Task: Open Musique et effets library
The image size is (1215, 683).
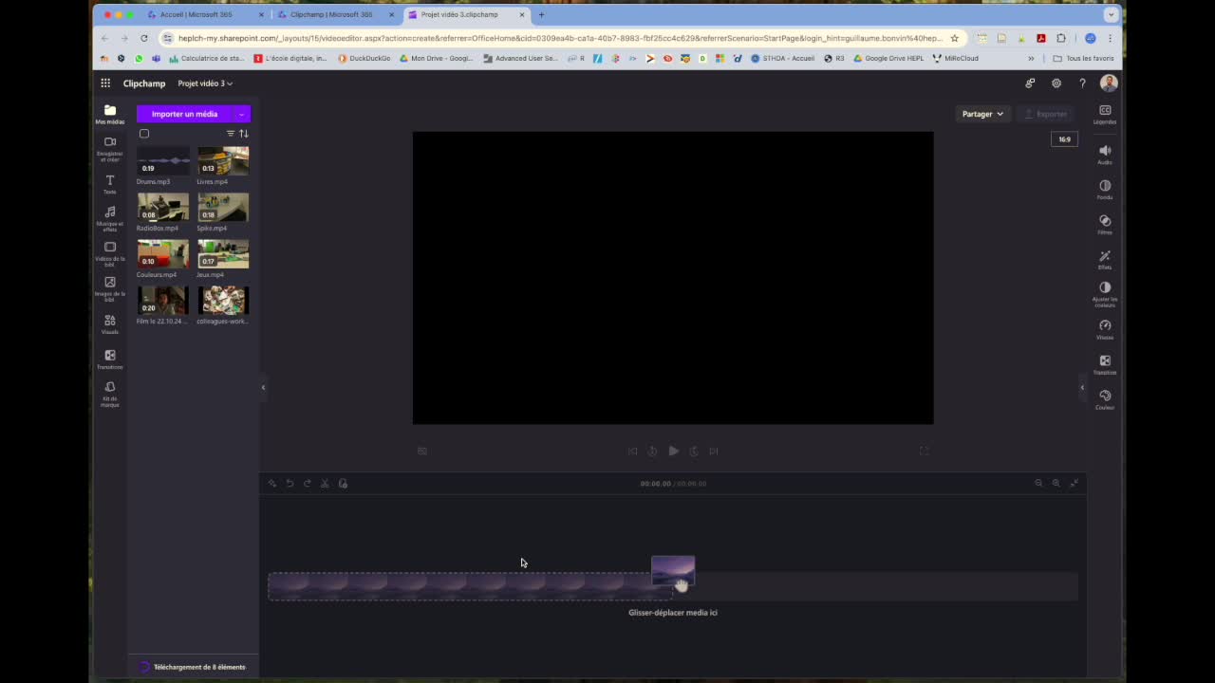Action: (x=109, y=218)
